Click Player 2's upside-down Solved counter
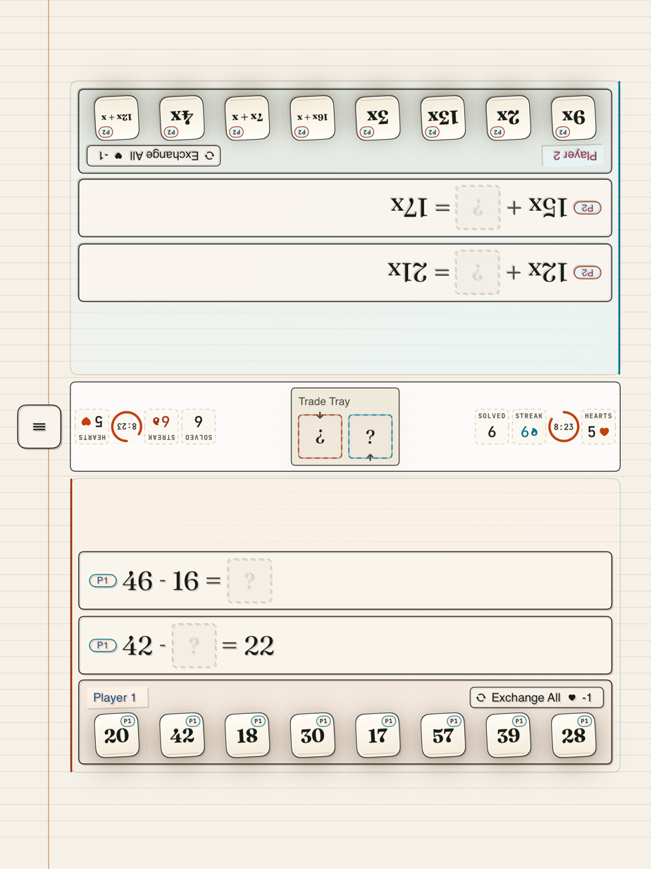Screen dimensions: 651x869 tap(199, 426)
